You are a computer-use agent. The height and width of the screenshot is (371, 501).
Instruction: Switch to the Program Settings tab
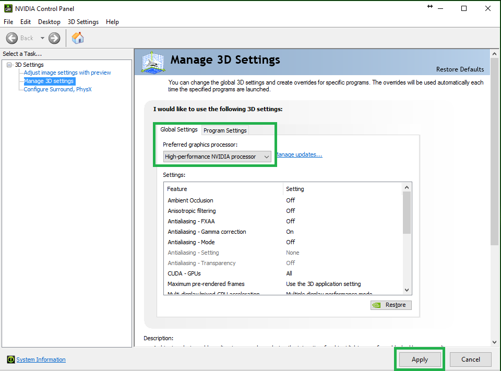pos(225,130)
